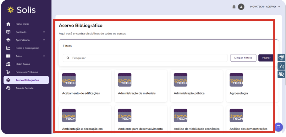Image resolution: width=286 pixels, height=137 pixels.
Task: Click the Ambiente para desenvolvimento title
Action: pos(140,129)
